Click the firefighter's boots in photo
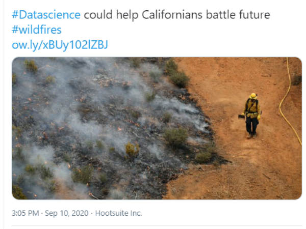The image size is (306, 229). (x=251, y=136)
